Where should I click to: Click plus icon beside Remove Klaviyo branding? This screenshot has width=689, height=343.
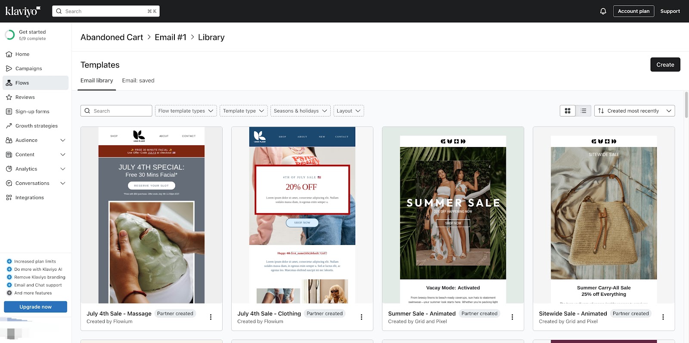[9, 277]
